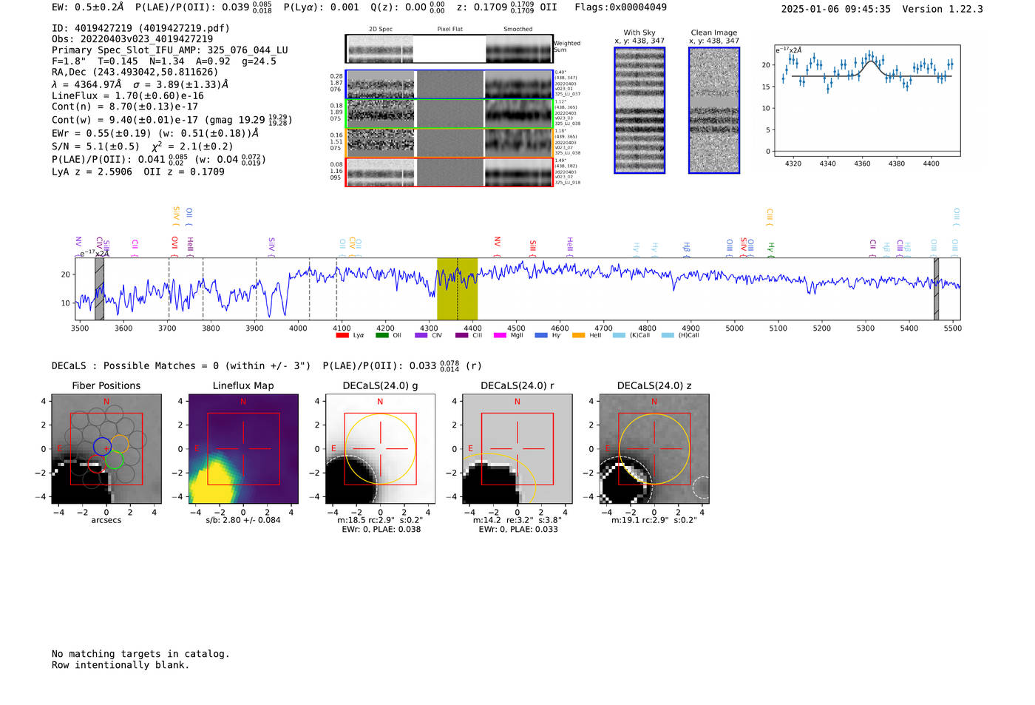1035x705 pixels.
Task: Click the hatched gray band near 3550 Å
Action: tap(99, 289)
